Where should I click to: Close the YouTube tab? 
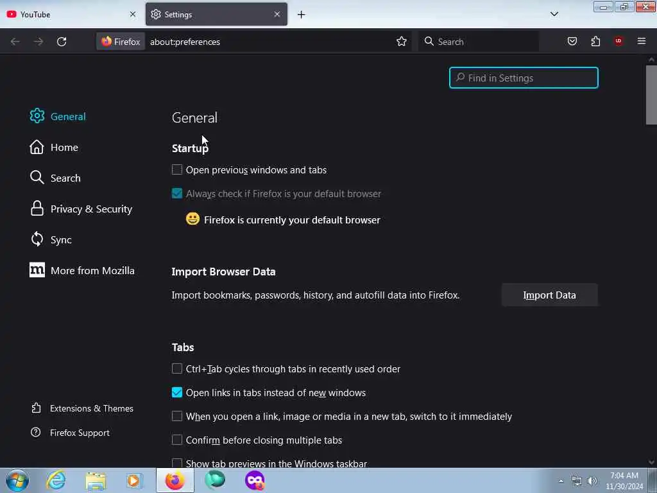(x=133, y=14)
